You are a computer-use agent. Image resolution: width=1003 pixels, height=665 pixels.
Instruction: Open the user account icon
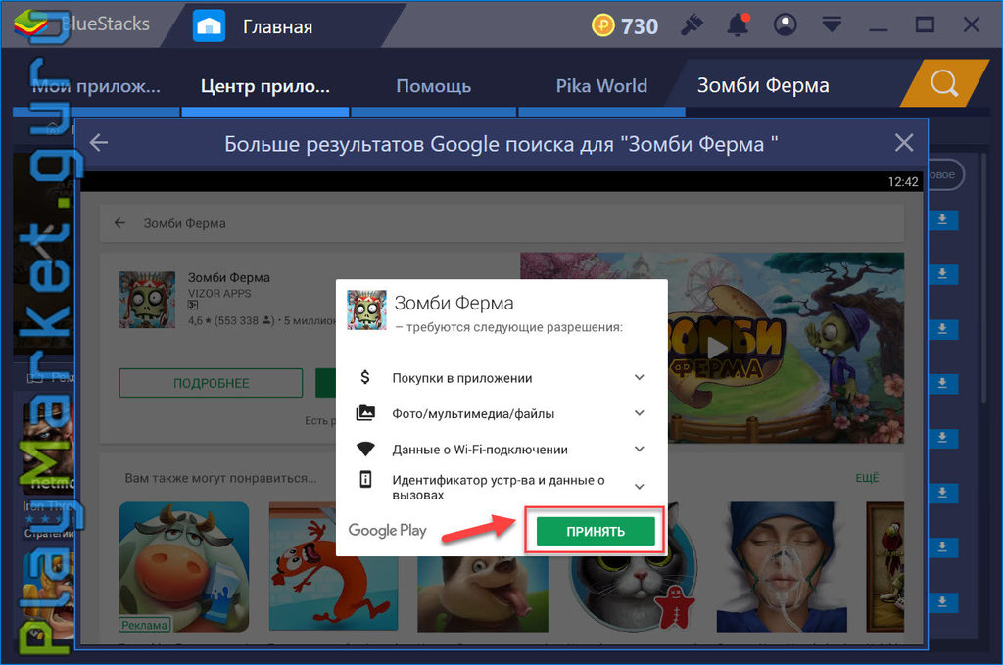pyautogui.click(x=785, y=25)
